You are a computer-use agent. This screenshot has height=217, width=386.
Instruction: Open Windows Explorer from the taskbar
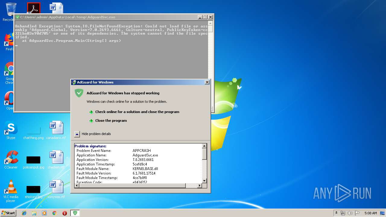click(x=34, y=213)
